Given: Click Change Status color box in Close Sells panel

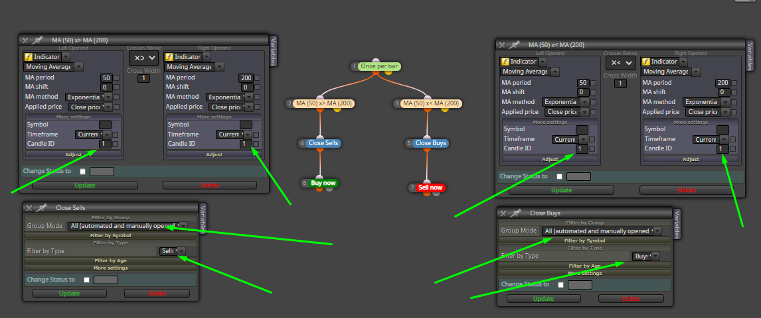Looking at the screenshot, I should click(106, 280).
